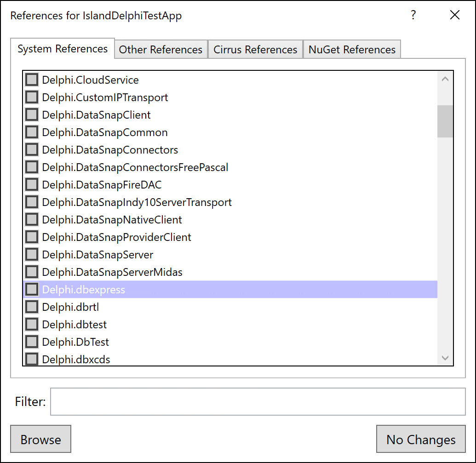
Task: Check the Delphi.CloudService checkbox
Action: [32, 80]
